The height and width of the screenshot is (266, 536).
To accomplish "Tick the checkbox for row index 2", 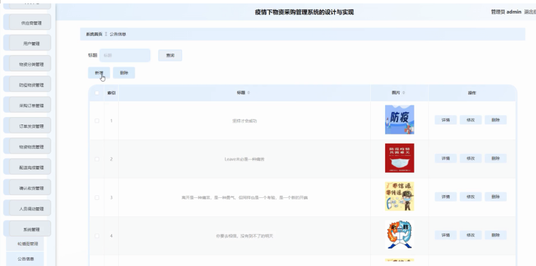I will (96, 159).
